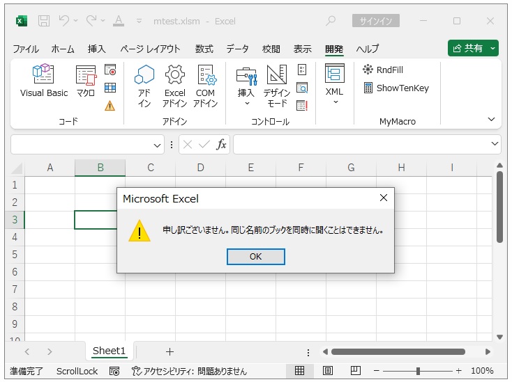
Task: Open the アドイン (Add-ins) icon
Action: [x=144, y=86]
